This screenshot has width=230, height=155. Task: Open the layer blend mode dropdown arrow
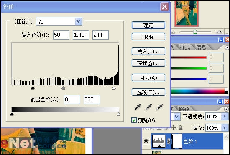177,117
